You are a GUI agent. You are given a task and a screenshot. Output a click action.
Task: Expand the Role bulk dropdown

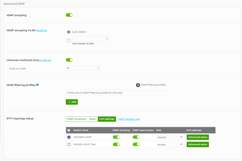coord(93,119)
